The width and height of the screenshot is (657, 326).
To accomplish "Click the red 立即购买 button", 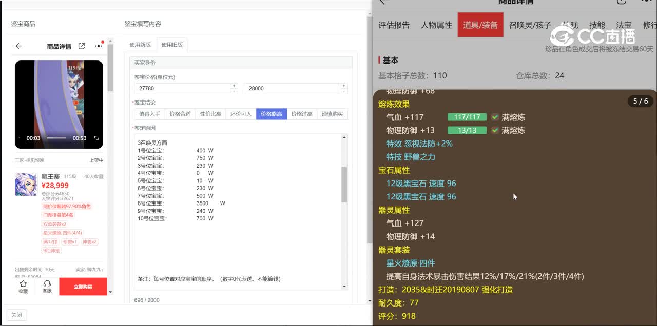I will point(83,287).
